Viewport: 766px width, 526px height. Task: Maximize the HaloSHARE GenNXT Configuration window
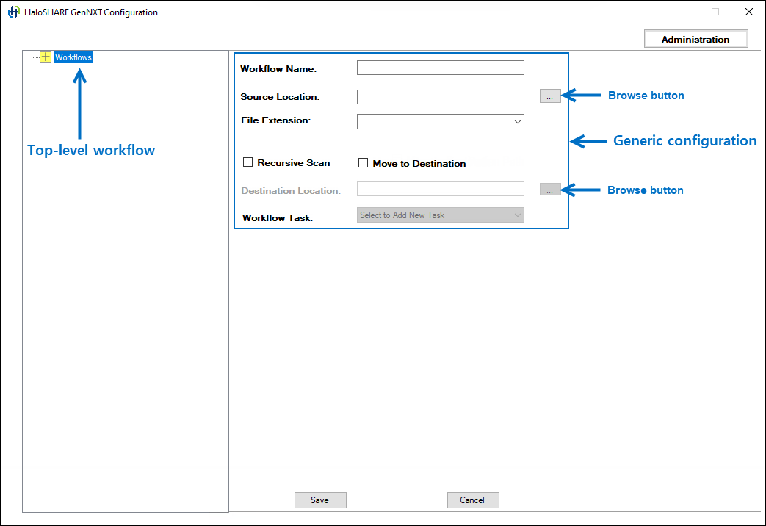(x=715, y=12)
